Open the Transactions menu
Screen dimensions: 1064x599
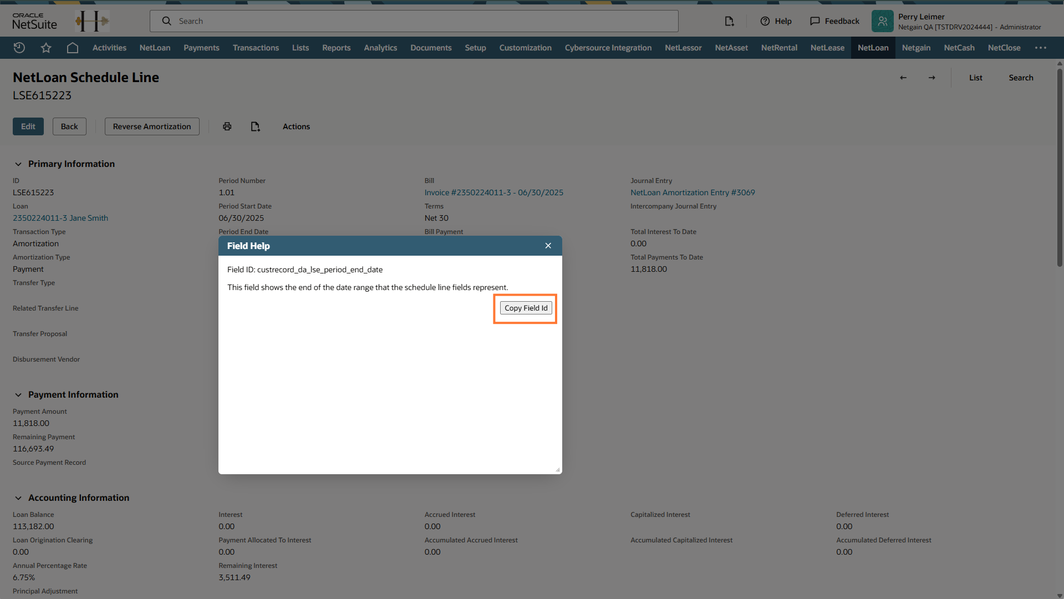(x=256, y=48)
